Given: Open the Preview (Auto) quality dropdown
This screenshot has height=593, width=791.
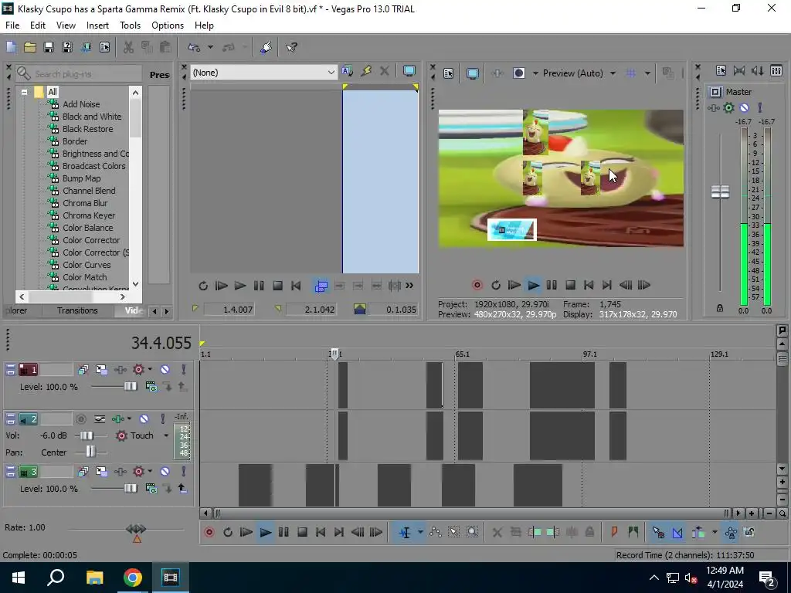Looking at the screenshot, I should [613, 73].
